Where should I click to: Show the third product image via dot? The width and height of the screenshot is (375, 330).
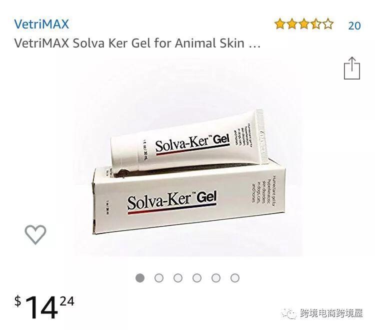point(178,278)
